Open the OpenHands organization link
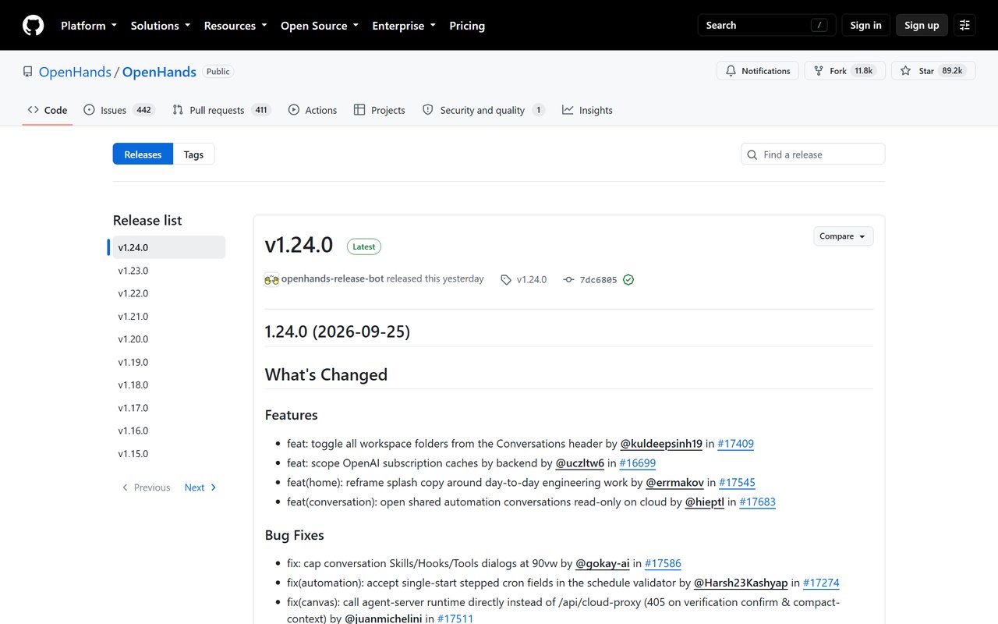Image resolution: width=998 pixels, height=624 pixels. pos(75,72)
